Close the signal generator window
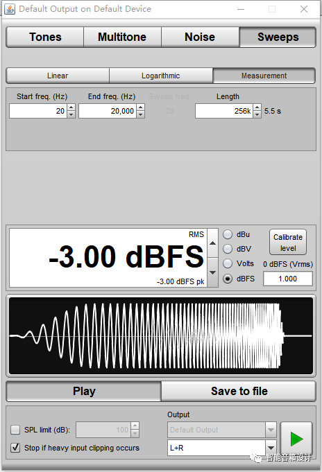The image size is (322, 472). tap(304, 9)
